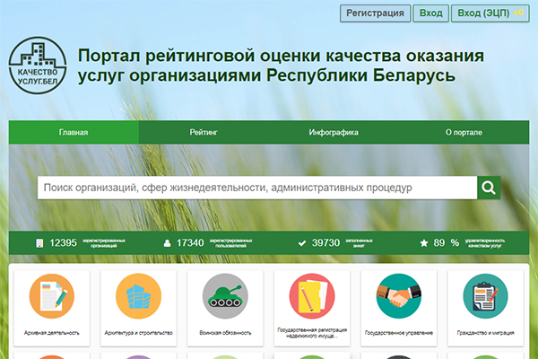Open the Гражданство и миграция clipboard icon
The image size is (538, 359).
coord(485,296)
